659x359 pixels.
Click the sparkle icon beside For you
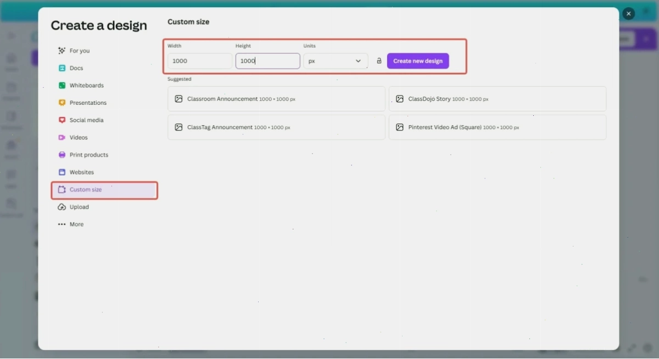click(x=62, y=51)
